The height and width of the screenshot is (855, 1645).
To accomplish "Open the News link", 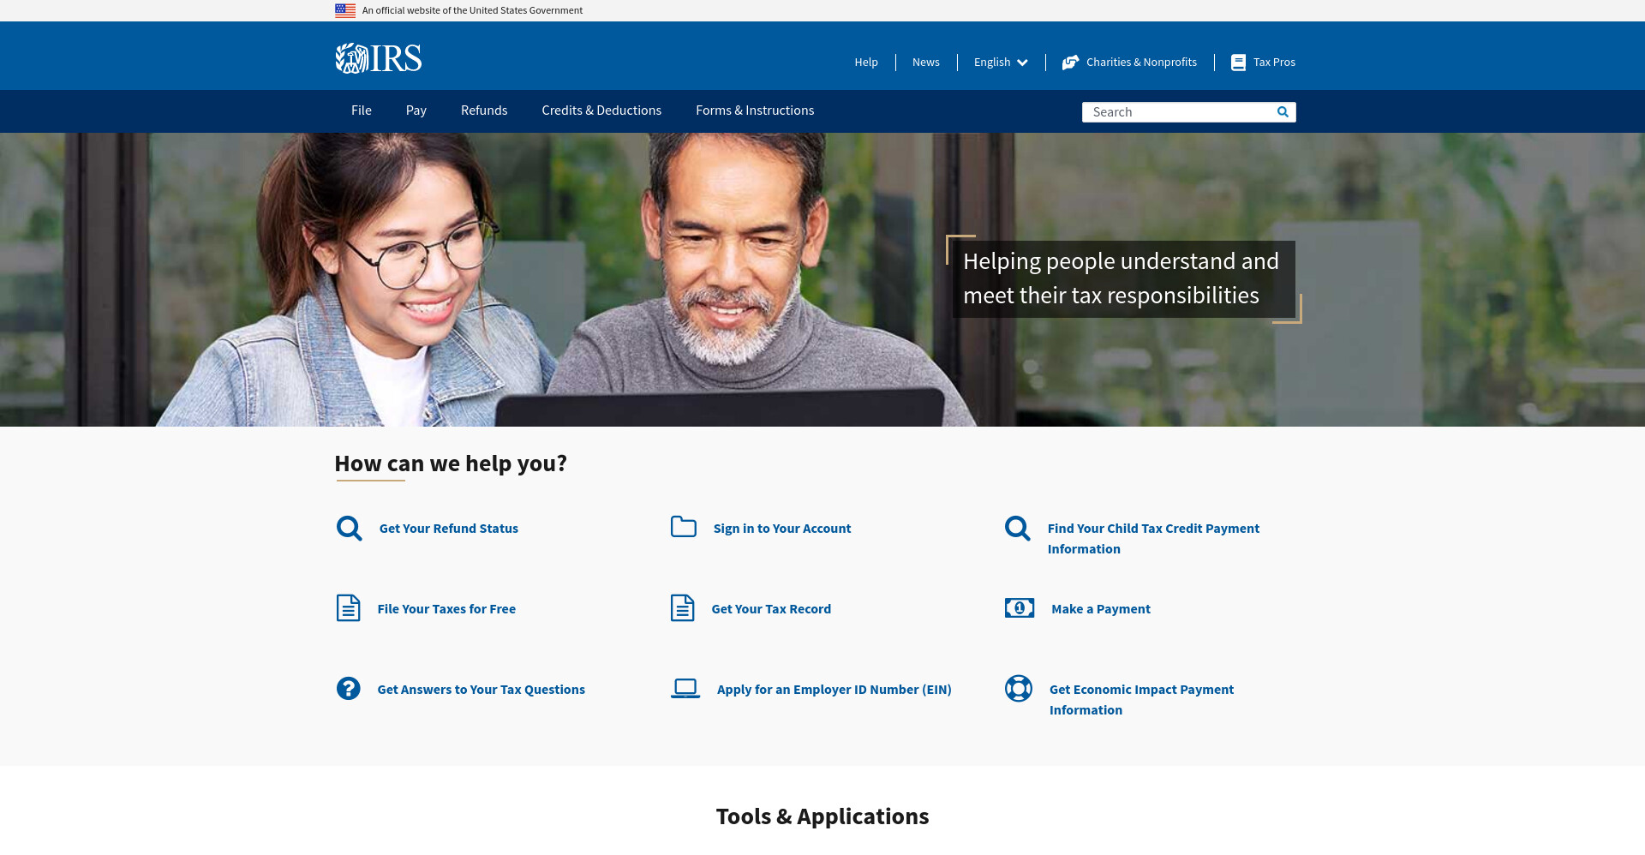I will click(926, 63).
